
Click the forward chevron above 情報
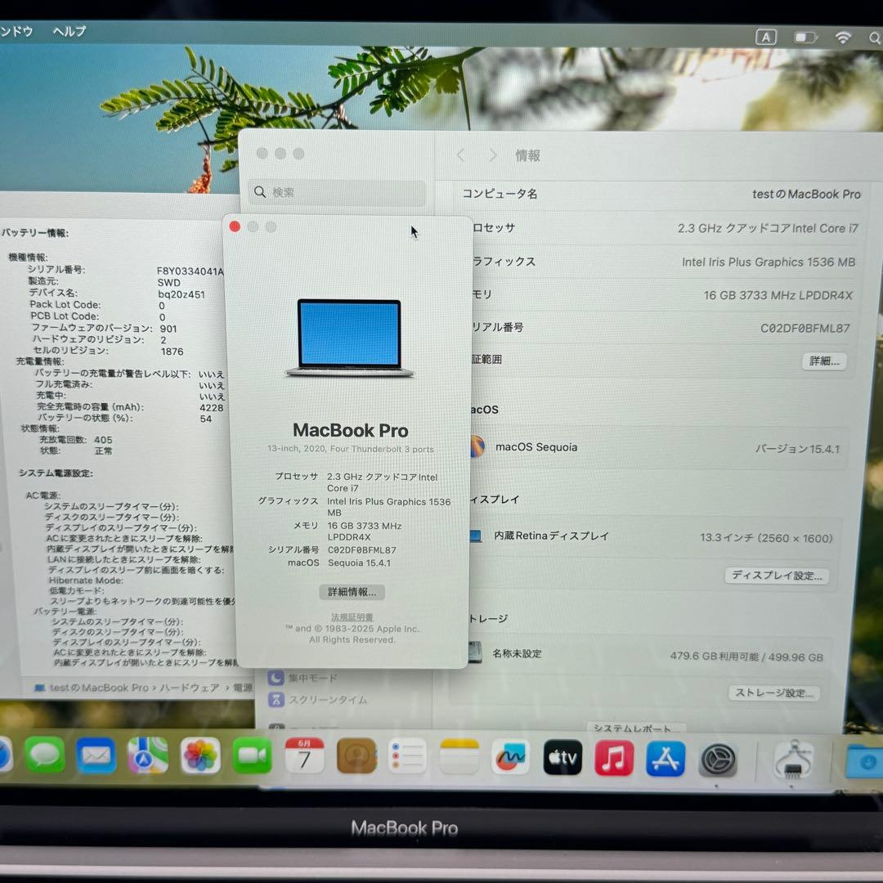coord(493,155)
